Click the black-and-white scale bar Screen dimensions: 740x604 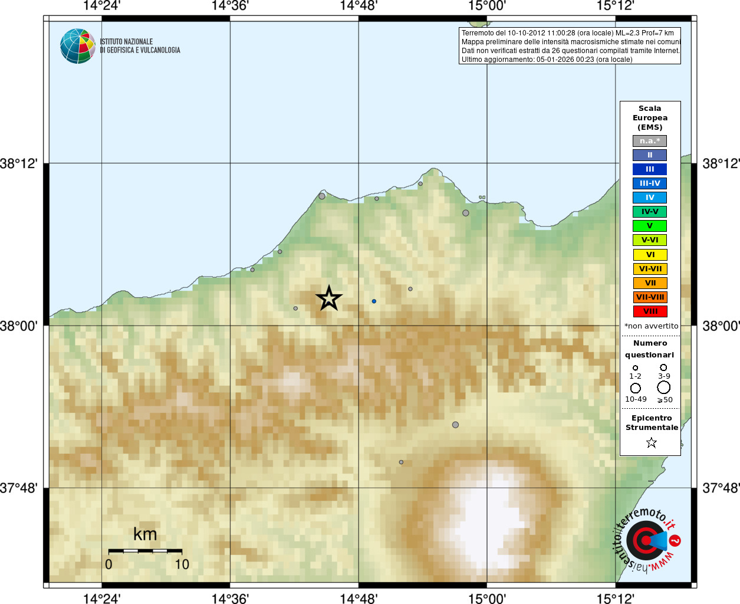click(145, 551)
